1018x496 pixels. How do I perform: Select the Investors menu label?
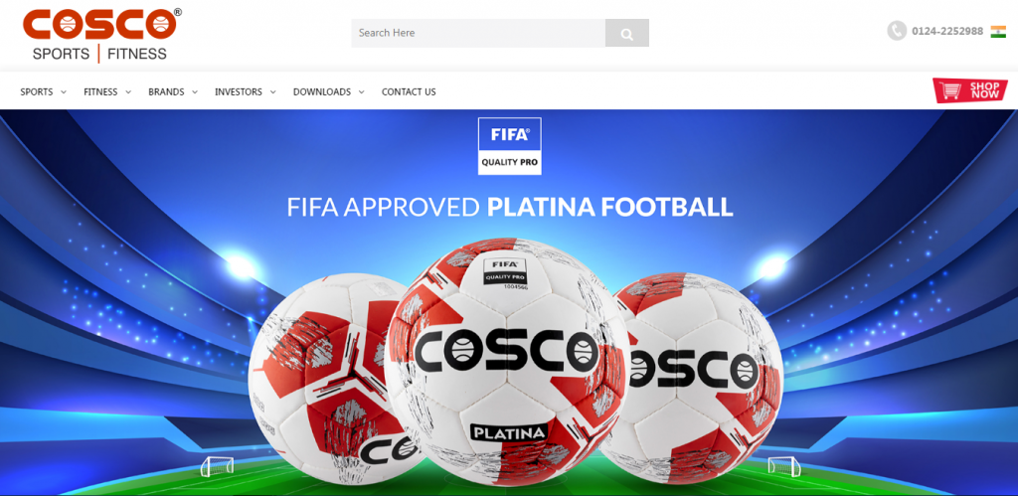click(239, 92)
